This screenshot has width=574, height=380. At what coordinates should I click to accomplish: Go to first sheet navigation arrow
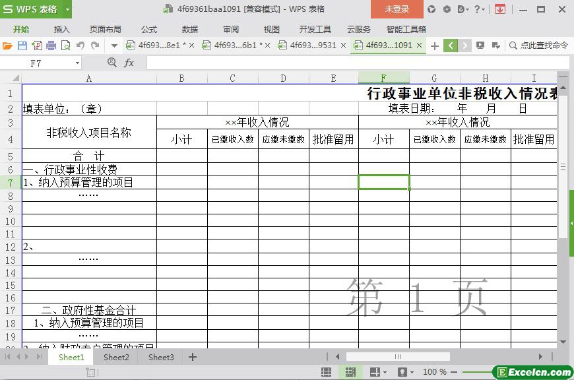[8, 356]
